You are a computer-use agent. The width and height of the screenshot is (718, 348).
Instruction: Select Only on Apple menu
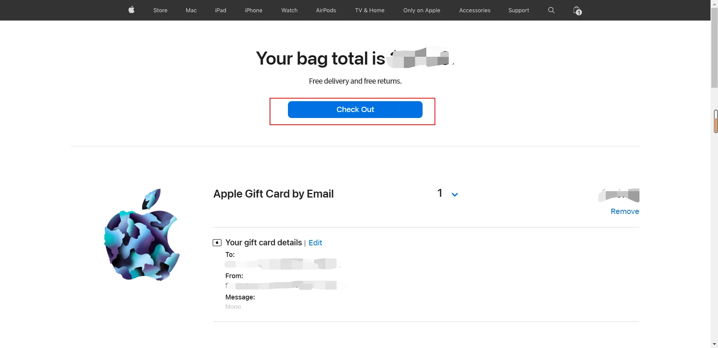pyautogui.click(x=421, y=10)
